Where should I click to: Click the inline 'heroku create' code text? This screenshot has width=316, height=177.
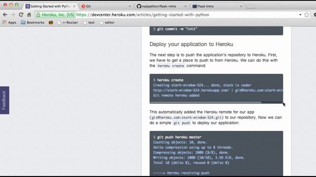pos(171,66)
